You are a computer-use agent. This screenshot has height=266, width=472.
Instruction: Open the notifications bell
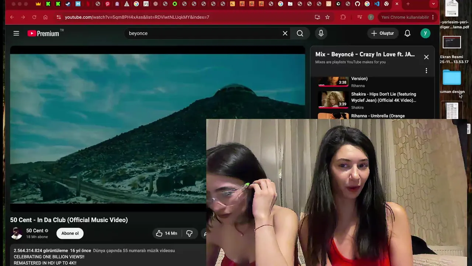pyautogui.click(x=407, y=33)
